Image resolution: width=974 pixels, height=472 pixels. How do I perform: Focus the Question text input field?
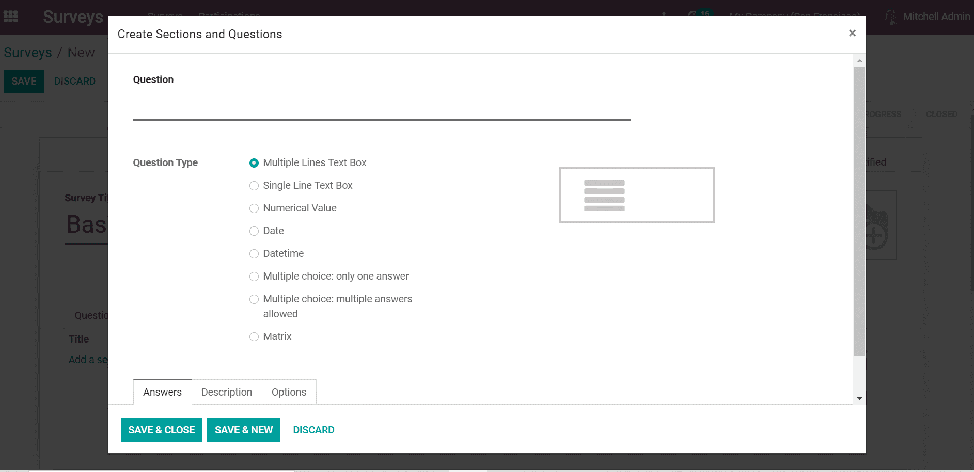382,111
